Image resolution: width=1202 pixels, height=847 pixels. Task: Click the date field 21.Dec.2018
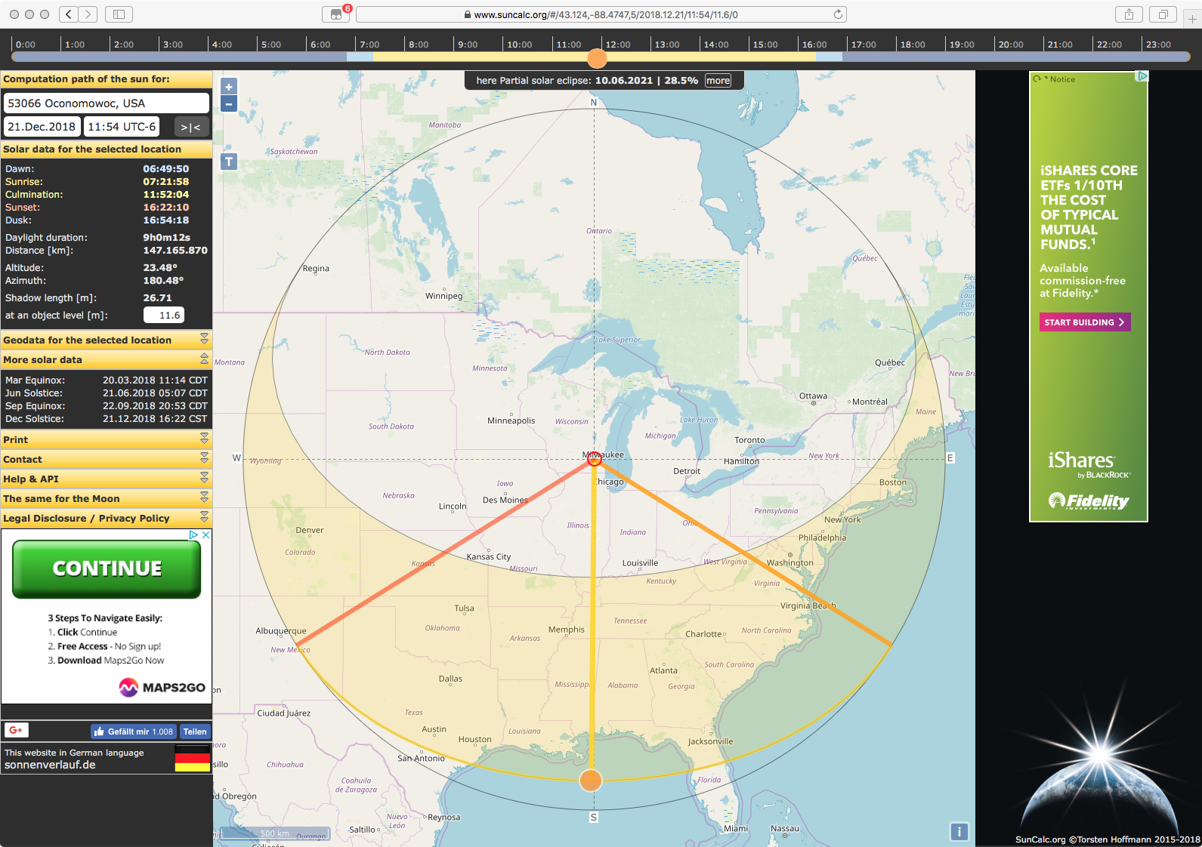pos(42,127)
